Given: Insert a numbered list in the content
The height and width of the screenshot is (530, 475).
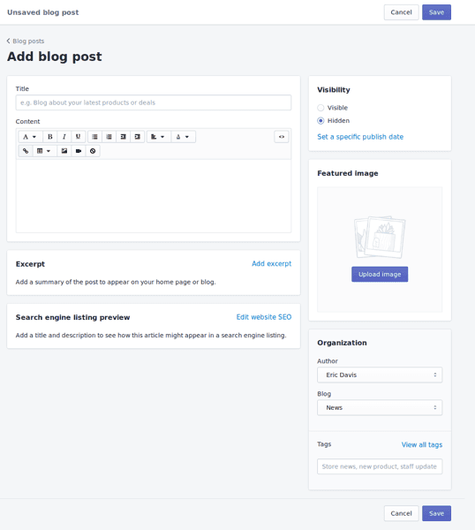Looking at the screenshot, I should click(x=109, y=137).
